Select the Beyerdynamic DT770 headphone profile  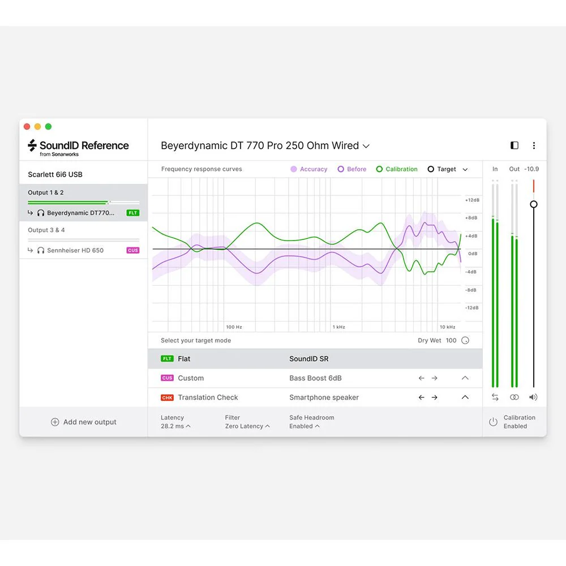[80, 213]
